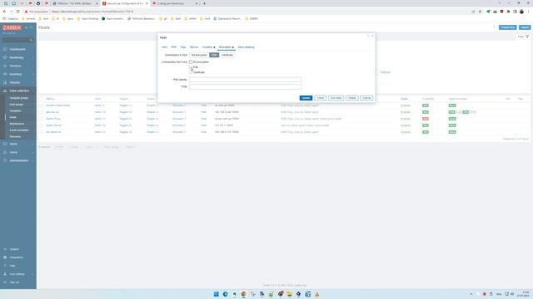Image resolution: width=533 pixels, height=299 pixels.
Task: Select Certificate for Connections to host
Action: pyautogui.click(x=227, y=55)
